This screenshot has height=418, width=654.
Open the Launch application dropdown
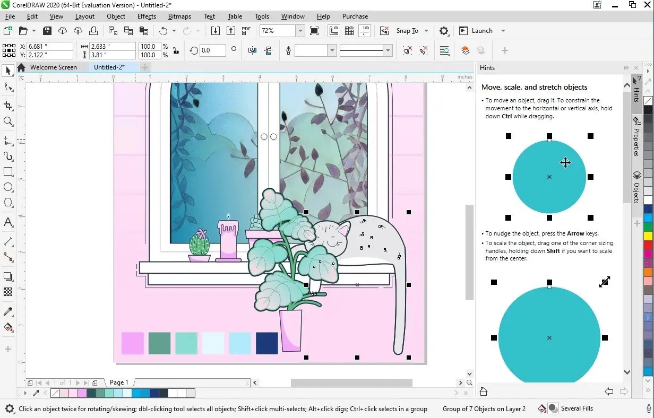[x=503, y=31]
